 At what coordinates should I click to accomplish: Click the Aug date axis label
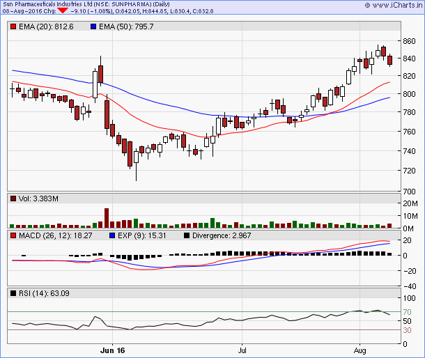pyautogui.click(x=360, y=350)
